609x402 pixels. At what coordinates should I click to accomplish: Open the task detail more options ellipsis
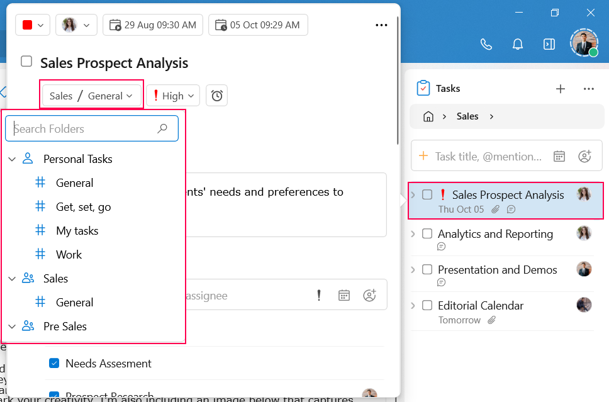pos(381,25)
